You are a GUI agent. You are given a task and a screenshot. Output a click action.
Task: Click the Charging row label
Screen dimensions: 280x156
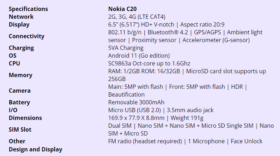pos(21,48)
